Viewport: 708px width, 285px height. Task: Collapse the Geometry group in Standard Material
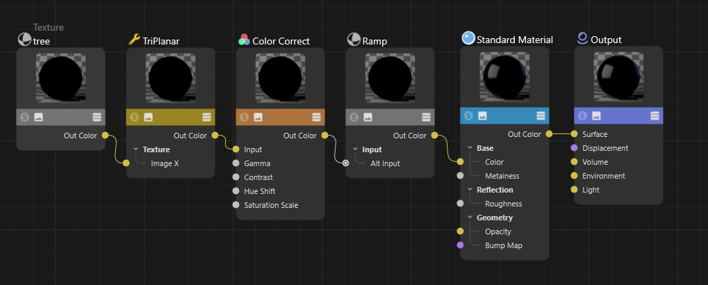pyautogui.click(x=470, y=218)
